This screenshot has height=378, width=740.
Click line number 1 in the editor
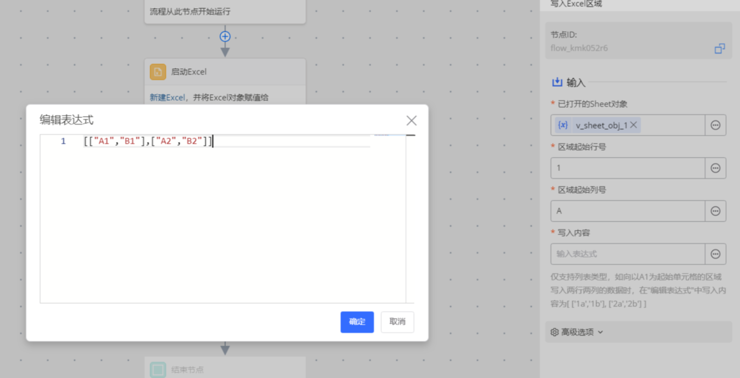click(x=63, y=142)
